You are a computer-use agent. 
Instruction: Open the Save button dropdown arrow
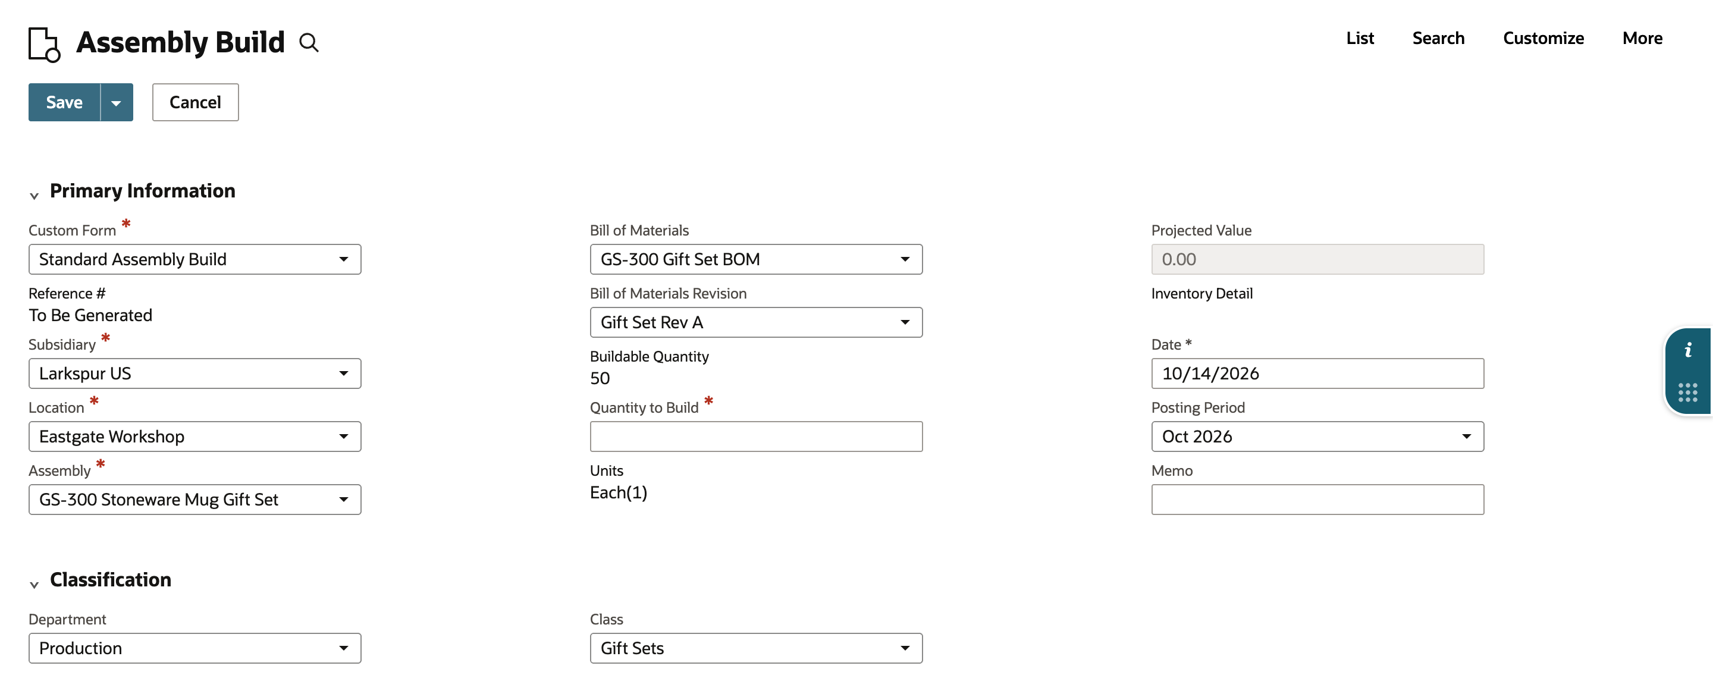pos(117,102)
